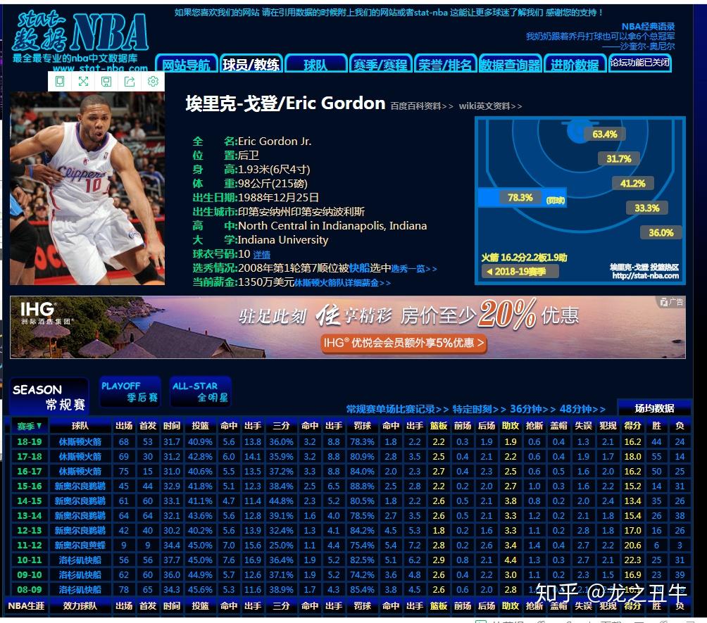Click the IHG 优悦会 orange offer button
This screenshot has width=707, height=623.
(404, 343)
